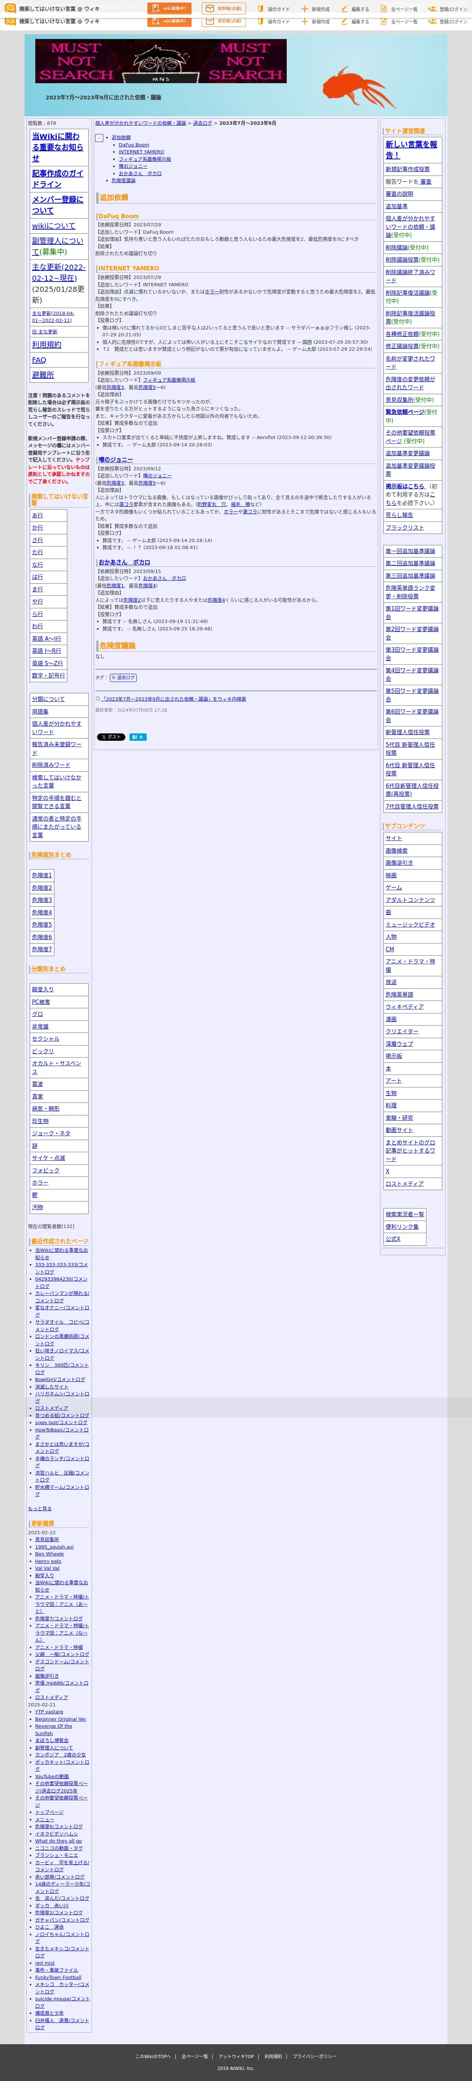Open the あ行 word index
472x2081 pixels.
pos(37,516)
